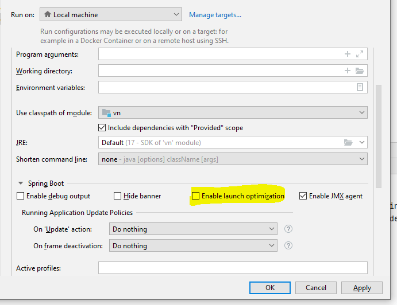Open help for On frame deactivation

(288, 245)
